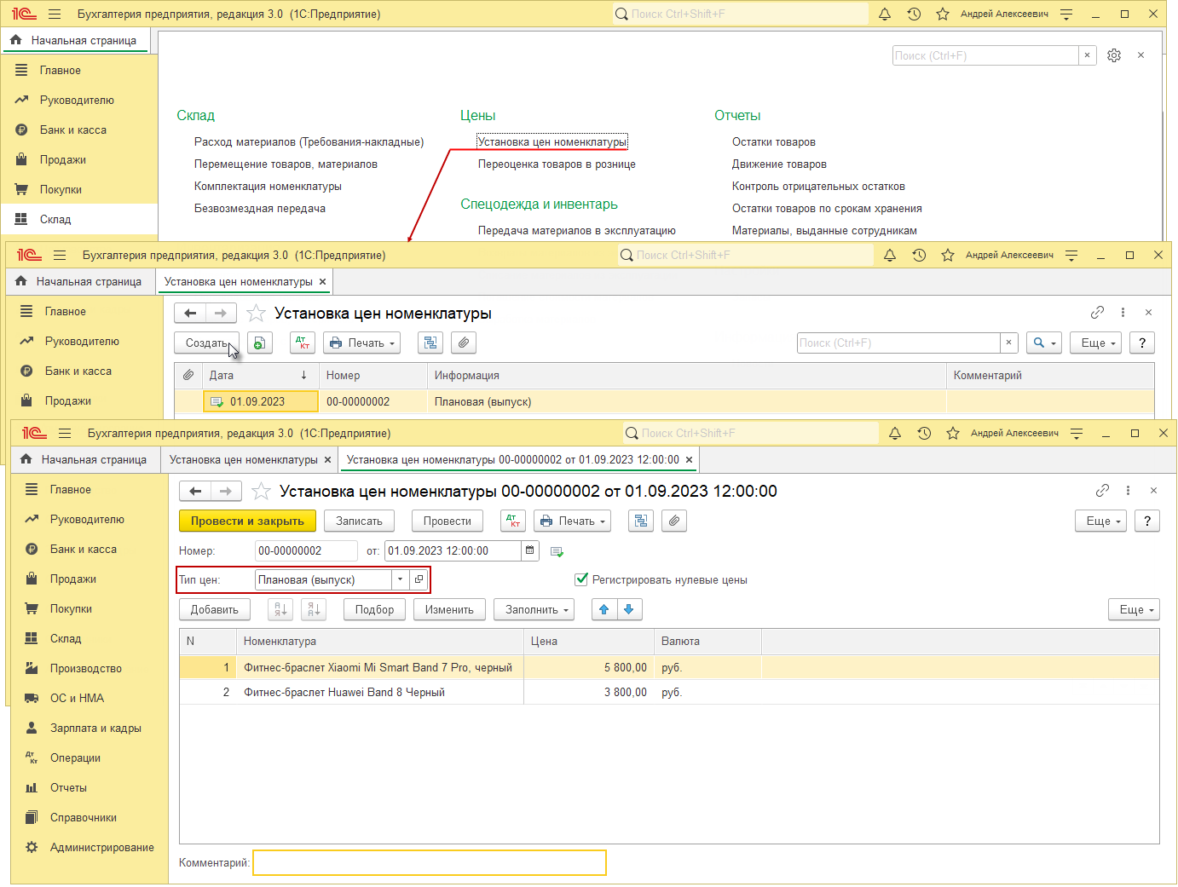Show document accounting entries (Дт/Кт) icon

click(512, 521)
